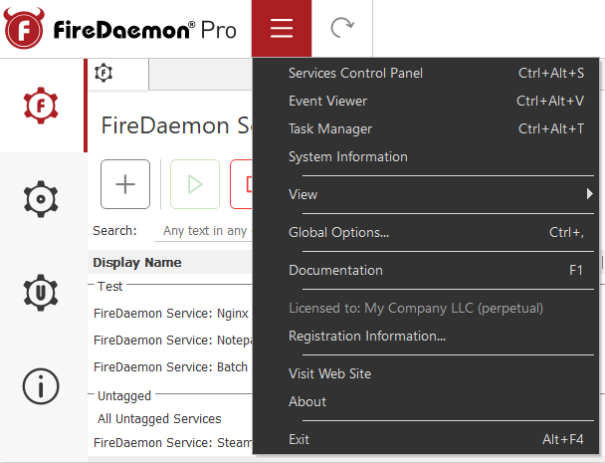Click the plus new service button
The image size is (605, 463).
point(125,184)
